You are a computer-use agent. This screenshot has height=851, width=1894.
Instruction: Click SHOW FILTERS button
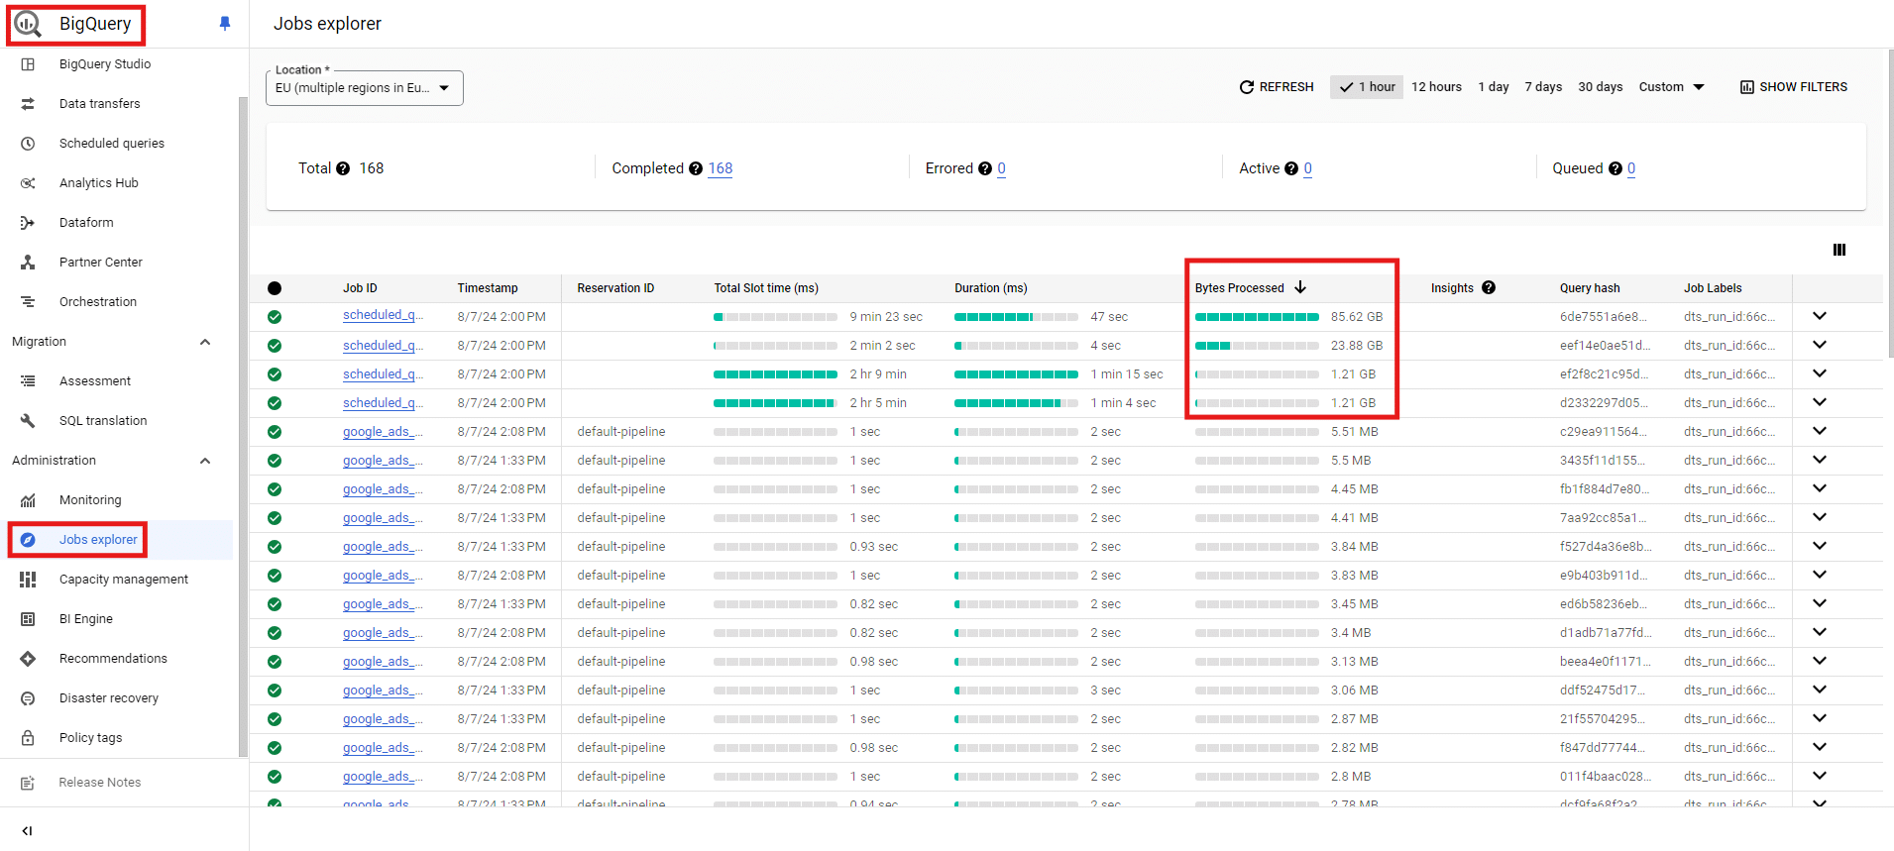pos(1794,87)
